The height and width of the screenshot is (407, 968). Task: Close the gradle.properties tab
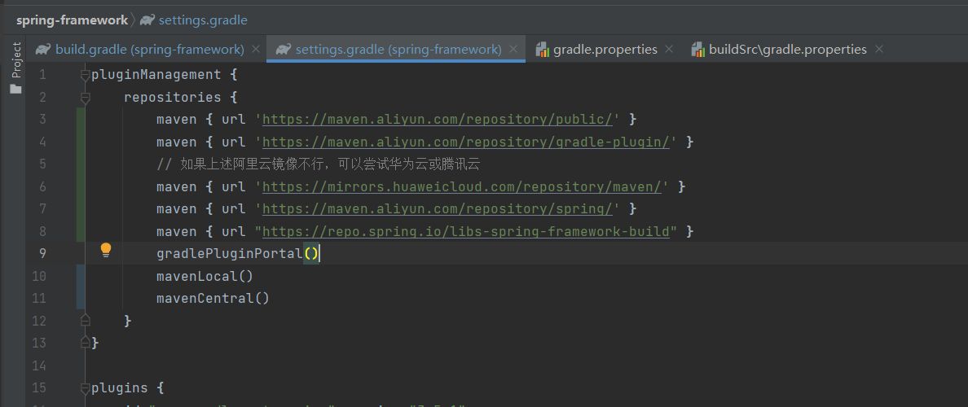669,50
